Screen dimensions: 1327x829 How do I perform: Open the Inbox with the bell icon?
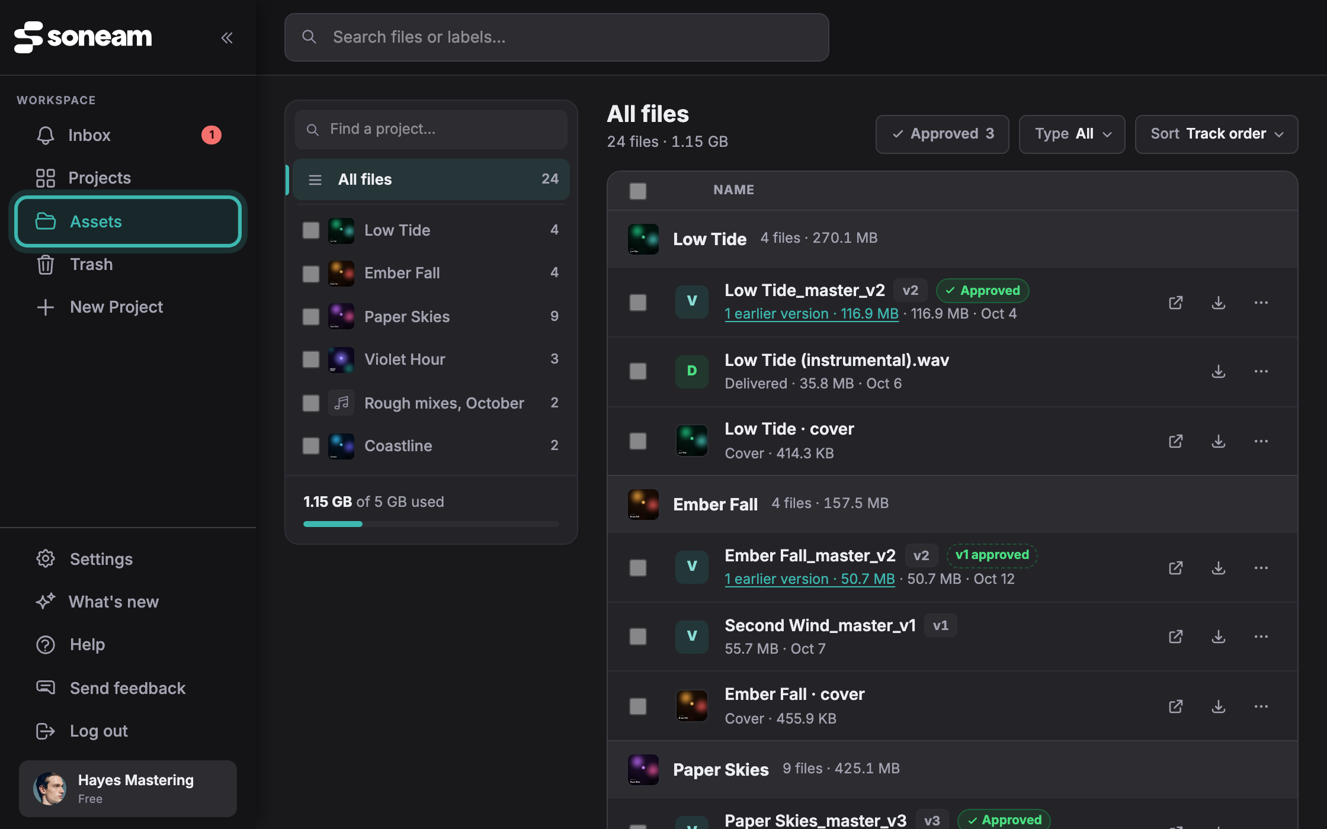[128, 135]
